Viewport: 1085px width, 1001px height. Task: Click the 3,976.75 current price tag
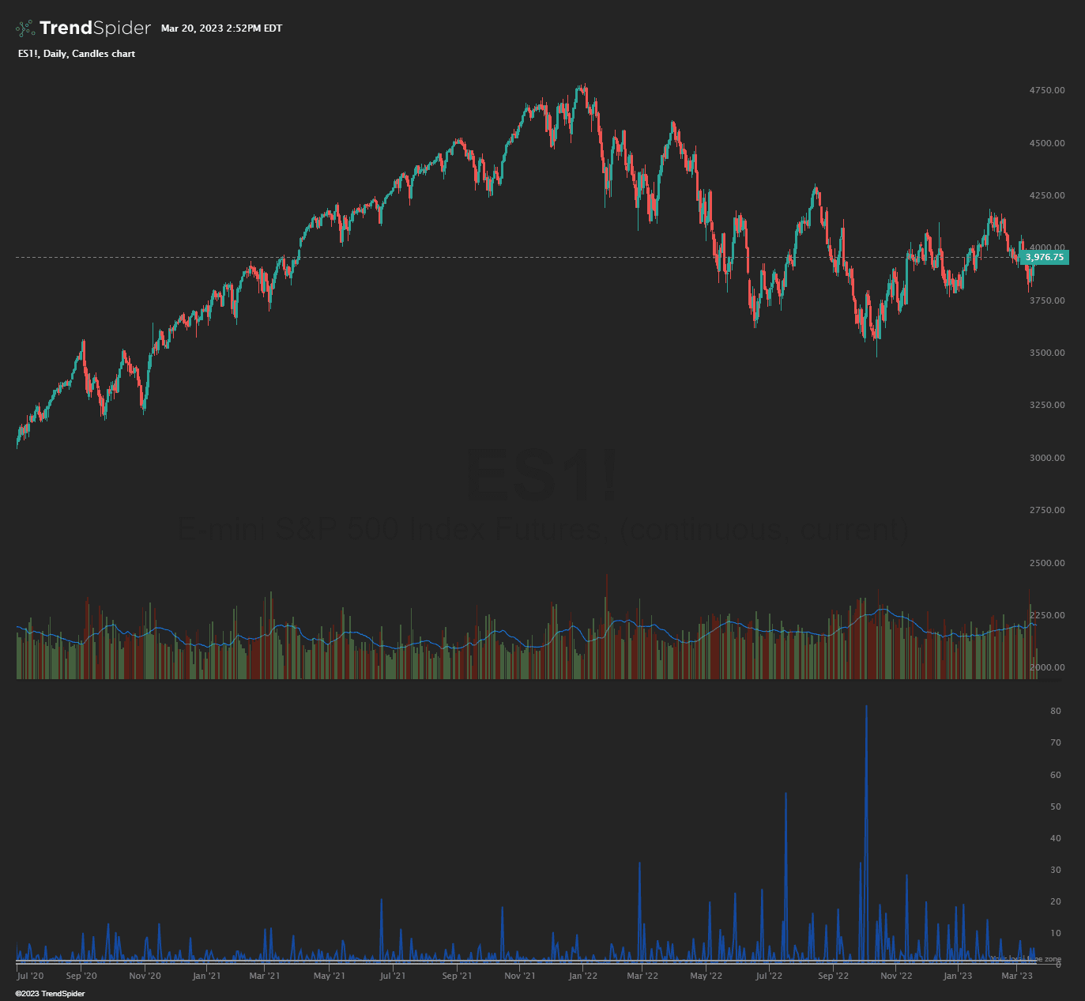(1045, 257)
